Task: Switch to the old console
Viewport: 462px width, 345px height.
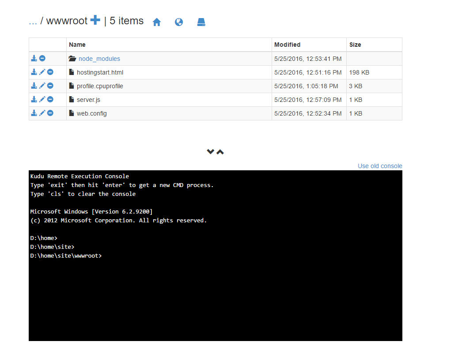Action: click(x=379, y=166)
